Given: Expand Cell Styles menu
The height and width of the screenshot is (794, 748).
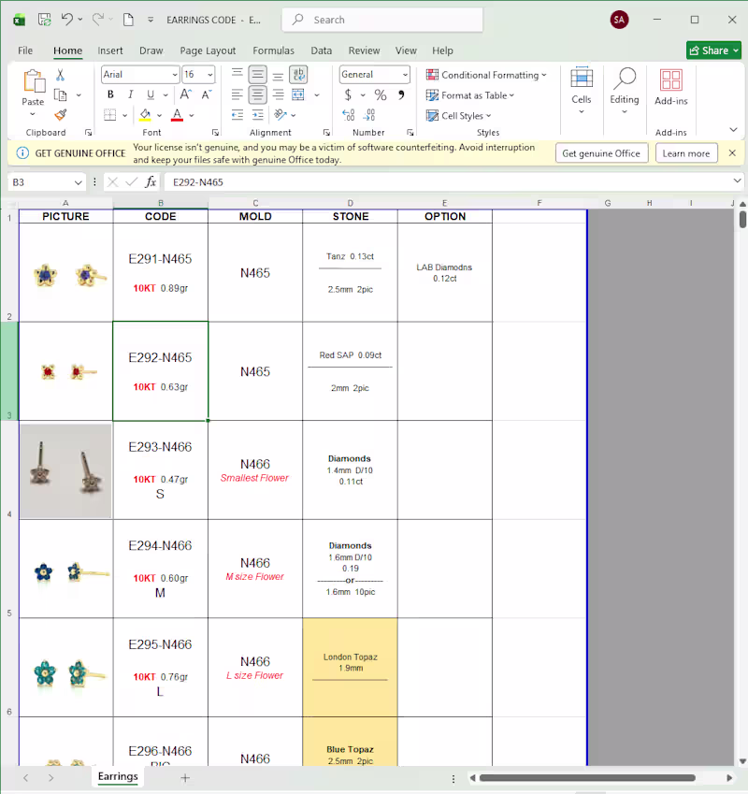Looking at the screenshot, I should (458, 115).
